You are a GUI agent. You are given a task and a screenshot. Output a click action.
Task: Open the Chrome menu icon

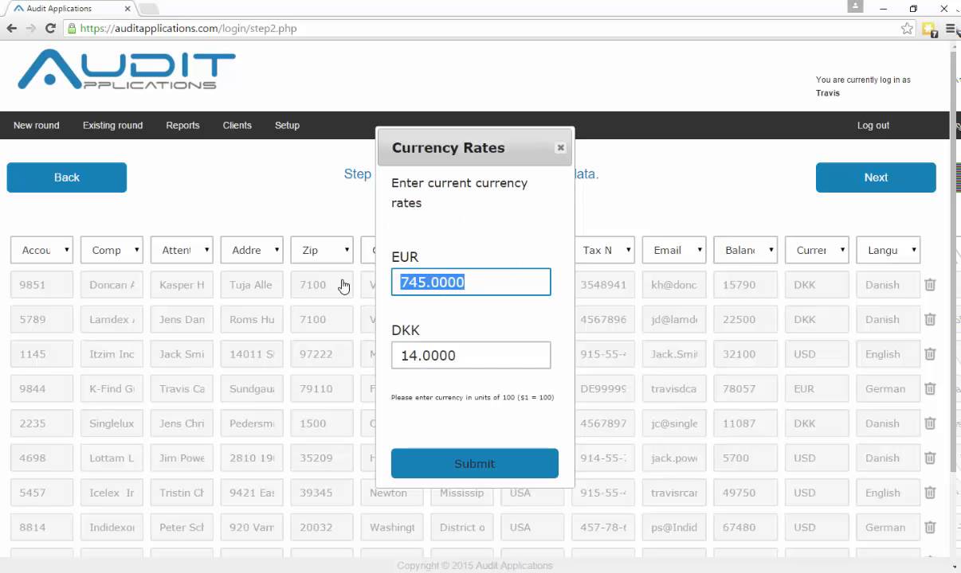click(x=951, y=29)
